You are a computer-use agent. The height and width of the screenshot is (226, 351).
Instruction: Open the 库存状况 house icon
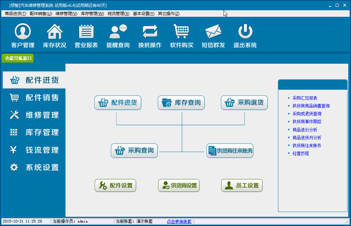click(x=55, y=36)
